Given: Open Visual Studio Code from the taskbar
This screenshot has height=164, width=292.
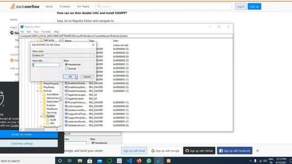Looking at the screenshot, I should 129,161.
